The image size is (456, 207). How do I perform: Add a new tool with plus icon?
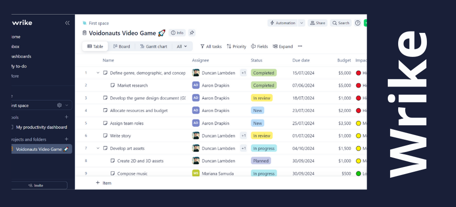click(67, 117)
